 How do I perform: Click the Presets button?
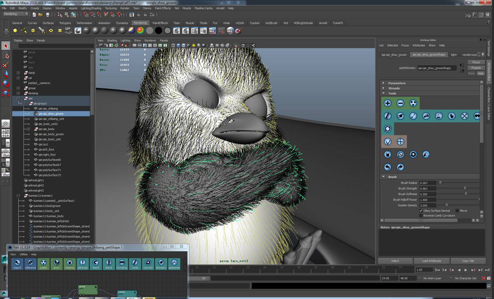coord(476,68)
